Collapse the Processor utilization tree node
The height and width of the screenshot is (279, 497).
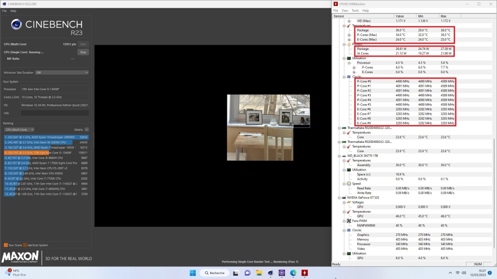(349, 62)
